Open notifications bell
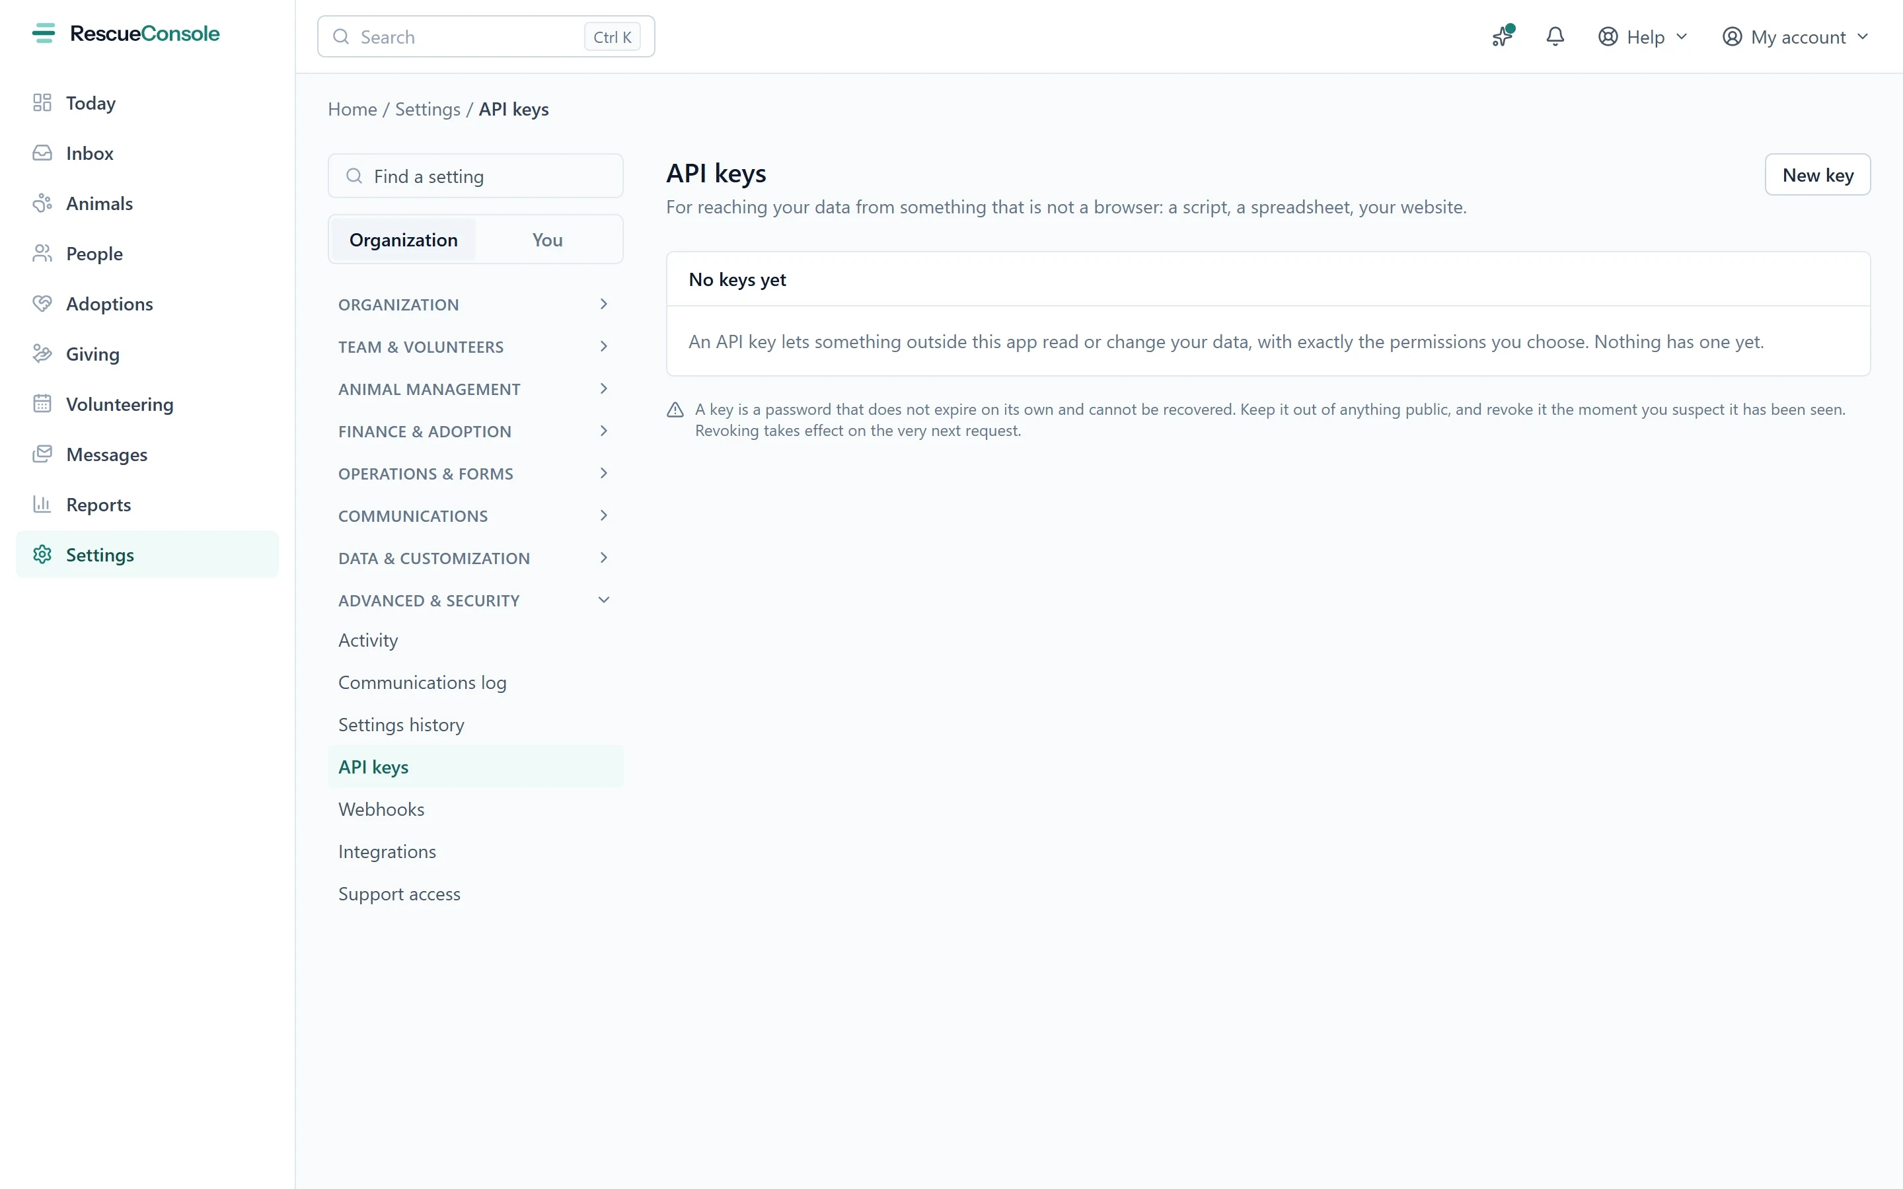The height and width of the screenshot is (1189, 1903). click(1555, 36)
